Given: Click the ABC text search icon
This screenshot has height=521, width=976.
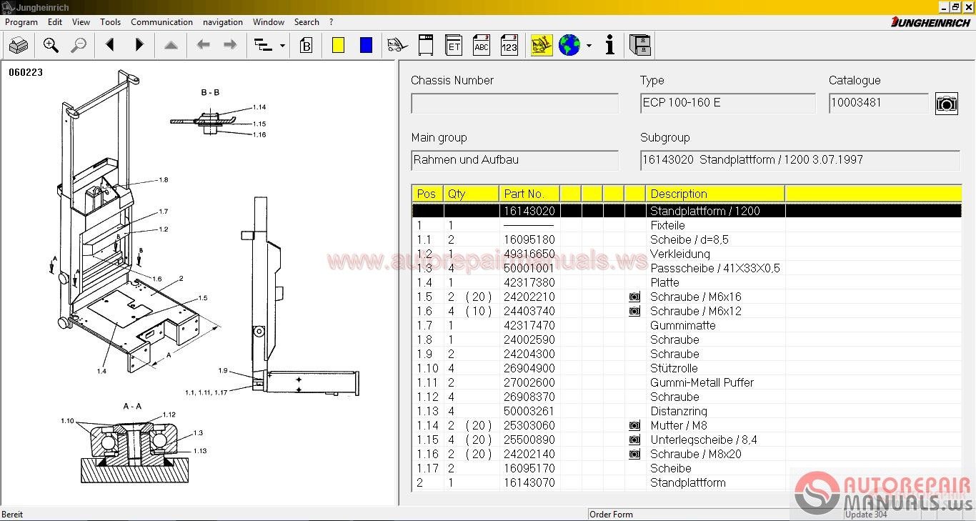Looking at the screenshot, I should click(482, 45).
